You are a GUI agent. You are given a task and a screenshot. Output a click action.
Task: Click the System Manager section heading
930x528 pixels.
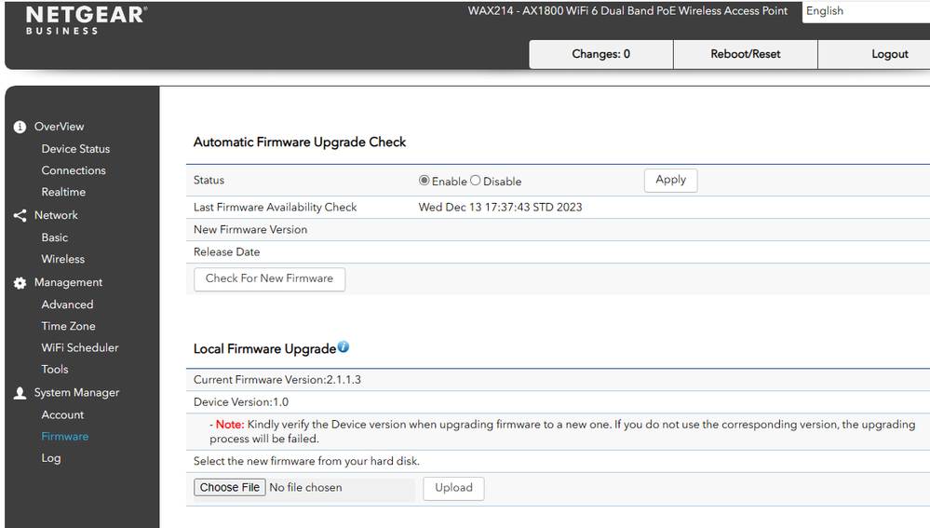[x=76, y=393]
